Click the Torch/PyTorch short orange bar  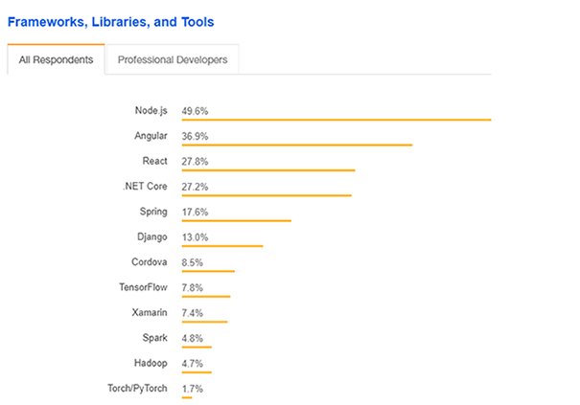187,397
